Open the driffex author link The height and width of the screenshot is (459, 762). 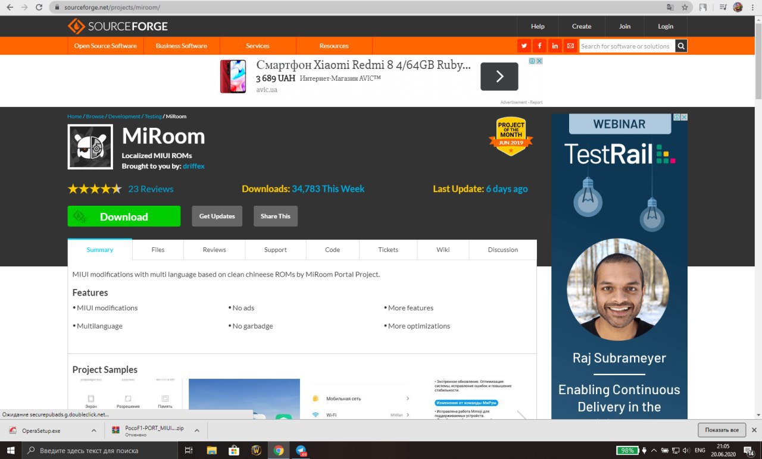click(194, 166)
